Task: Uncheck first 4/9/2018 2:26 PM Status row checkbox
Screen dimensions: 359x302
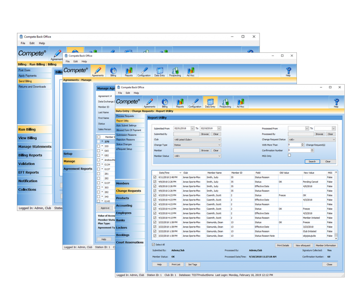Action: click(155, 182)
